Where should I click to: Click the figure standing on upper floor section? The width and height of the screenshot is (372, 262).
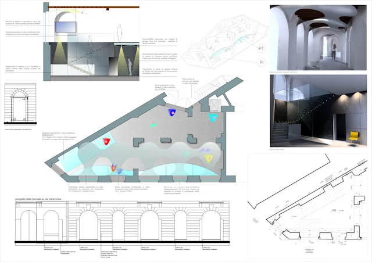pos(119,33)
